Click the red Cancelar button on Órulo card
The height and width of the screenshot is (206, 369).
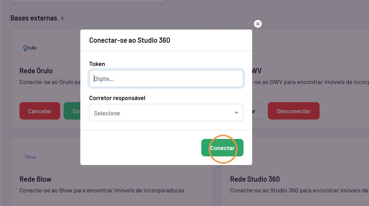[x=40, y=111]
